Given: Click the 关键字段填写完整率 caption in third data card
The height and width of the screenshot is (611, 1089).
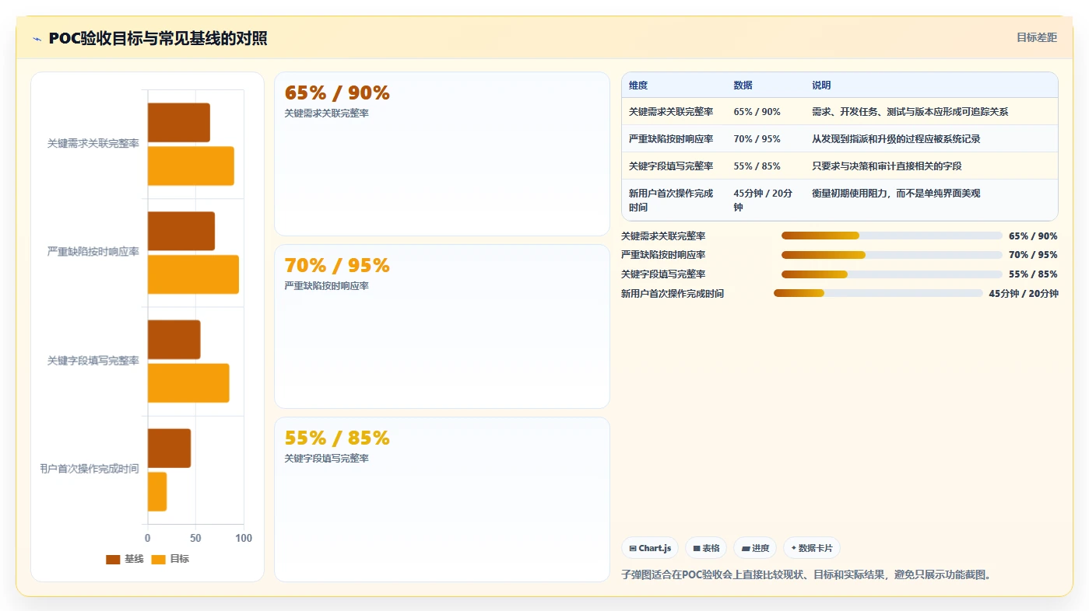Looking at the screenshot, I should click(326, 459).
